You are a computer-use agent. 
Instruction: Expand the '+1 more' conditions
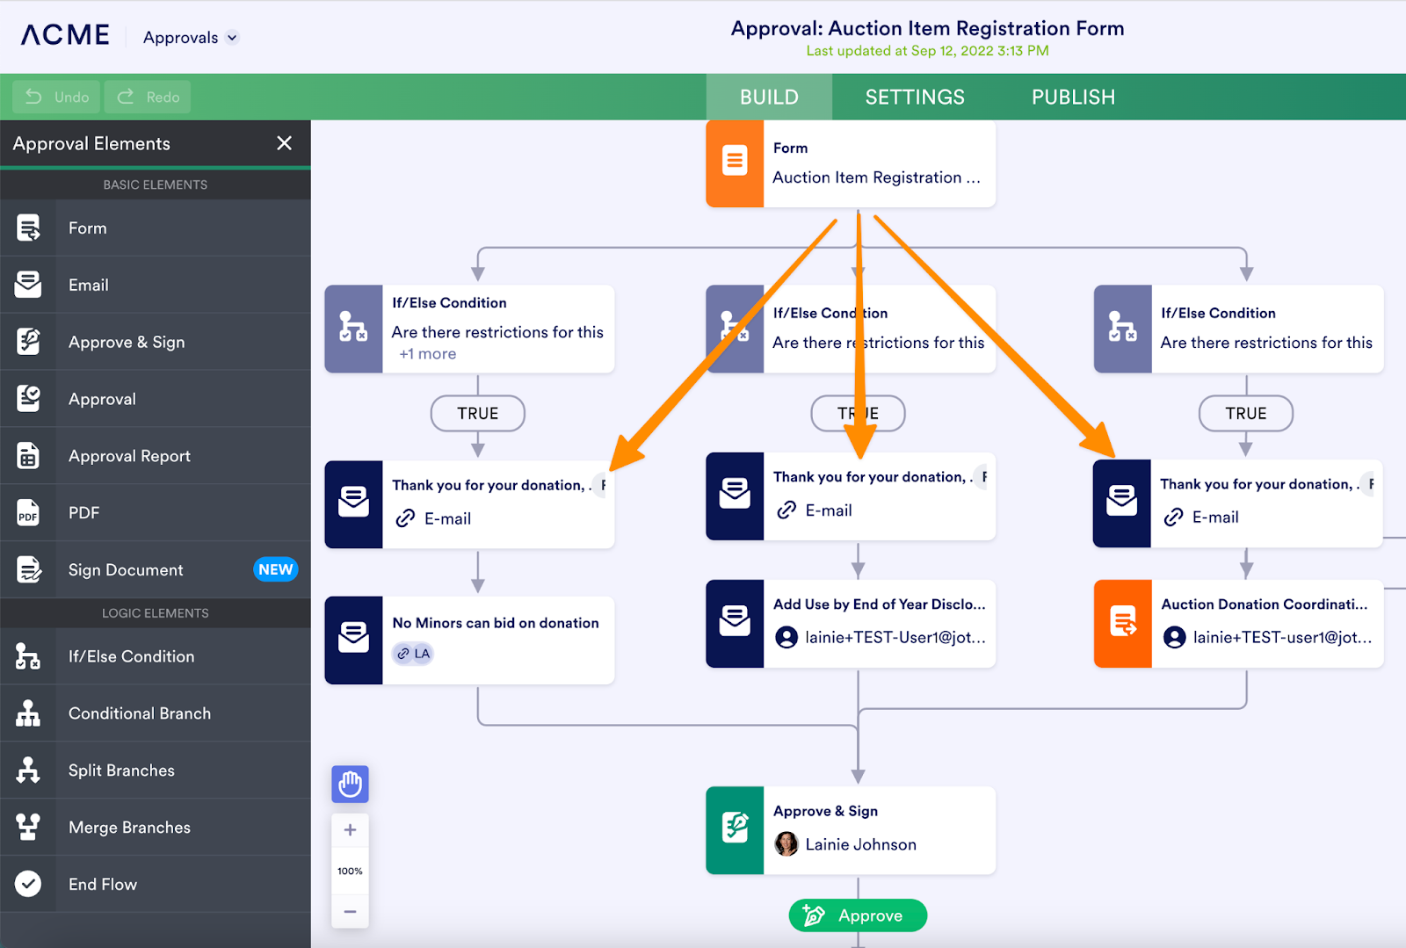tap(428, 354)
